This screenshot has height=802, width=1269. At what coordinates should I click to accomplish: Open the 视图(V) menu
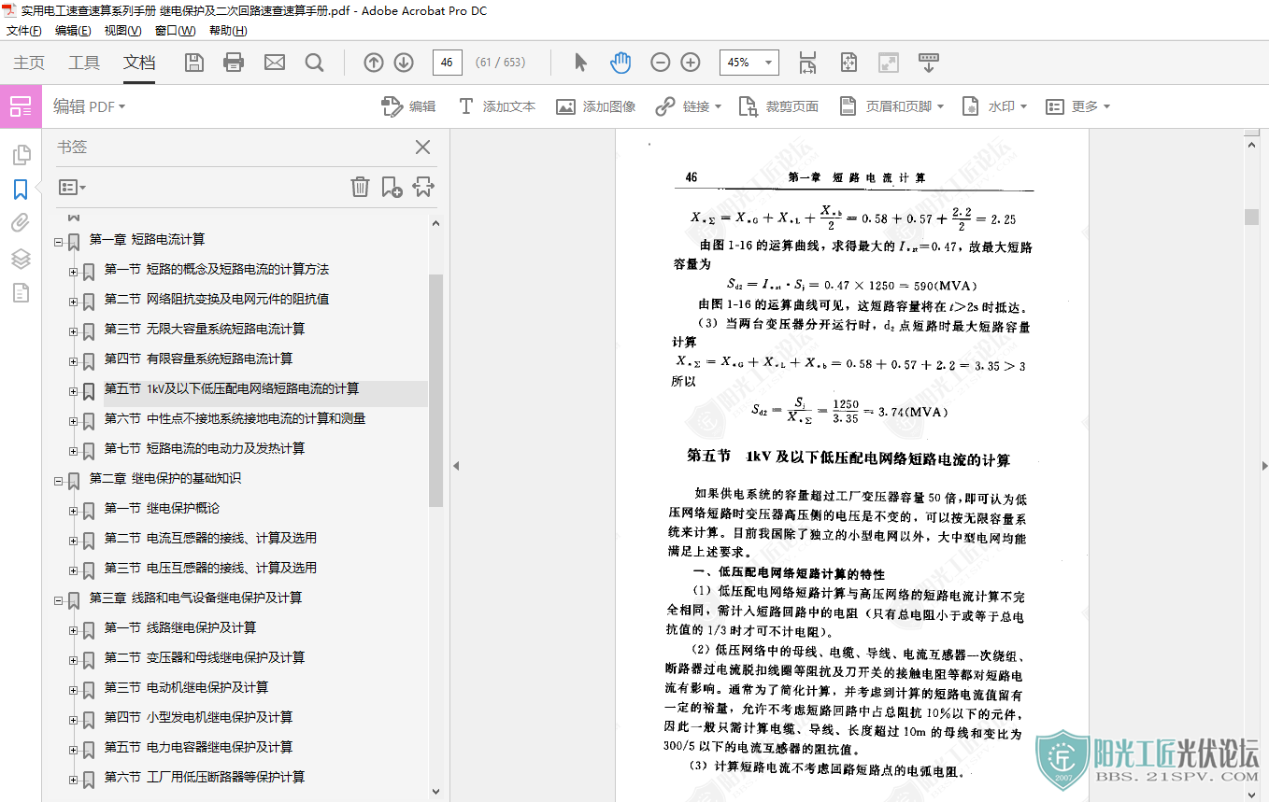(x=122, y=30)
